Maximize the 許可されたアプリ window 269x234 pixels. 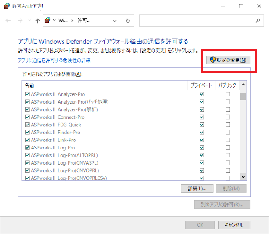pyautogui.click(x=241, y=6)
